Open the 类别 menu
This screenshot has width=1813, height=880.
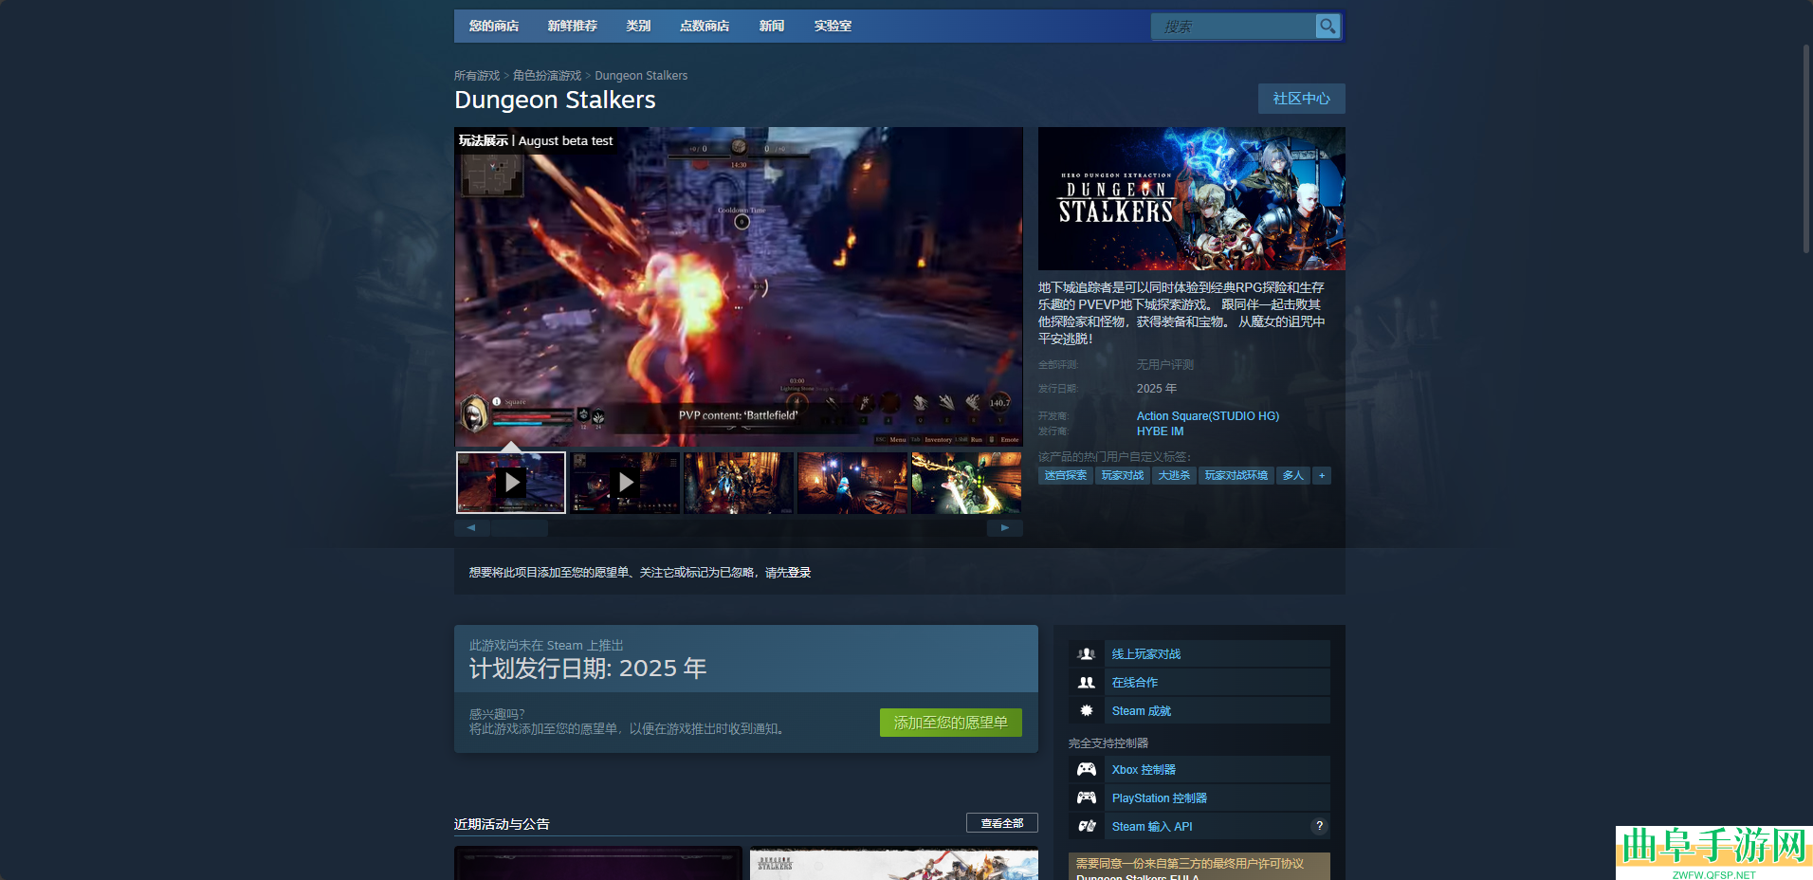pos(638,27)
